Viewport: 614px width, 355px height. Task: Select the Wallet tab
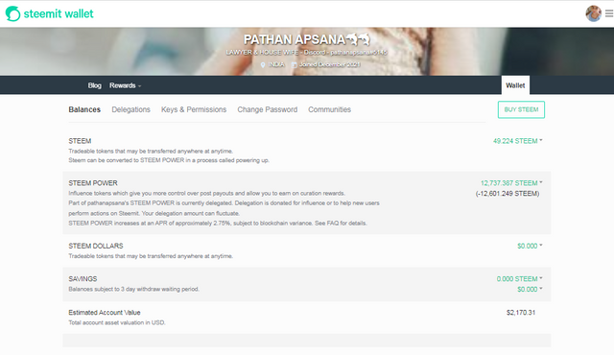pos(515,85)
